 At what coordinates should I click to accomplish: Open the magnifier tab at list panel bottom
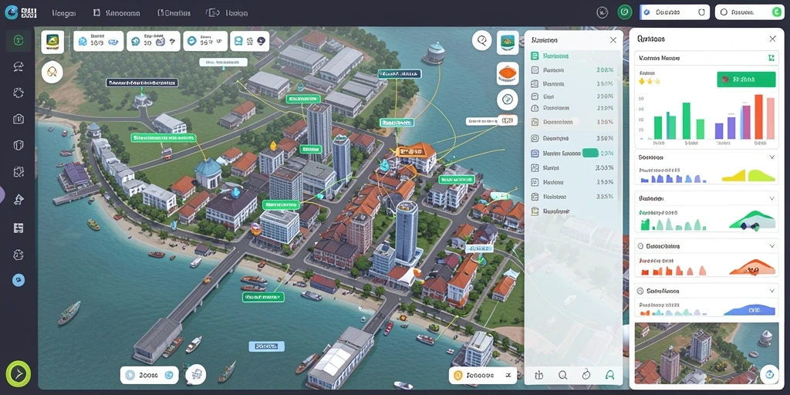[x=562, y=374]
